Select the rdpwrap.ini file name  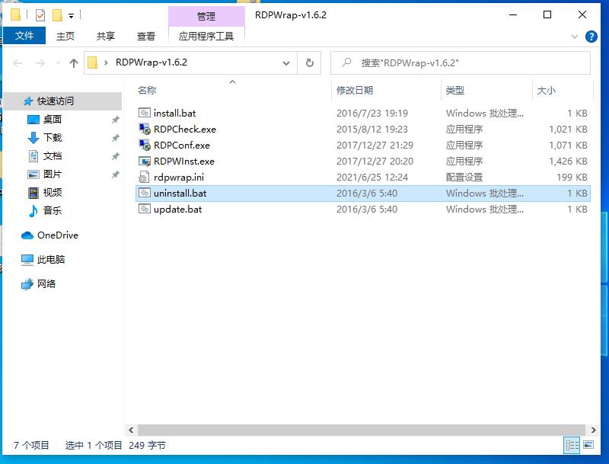point(179,178)
